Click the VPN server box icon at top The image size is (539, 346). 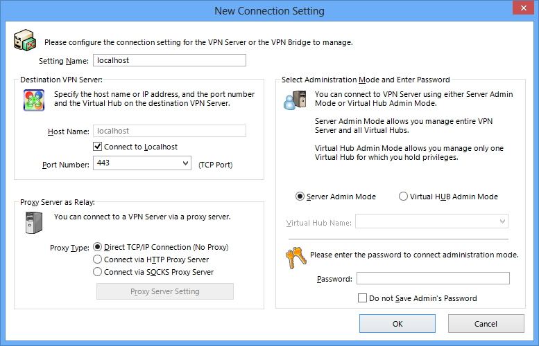point(25,40)
